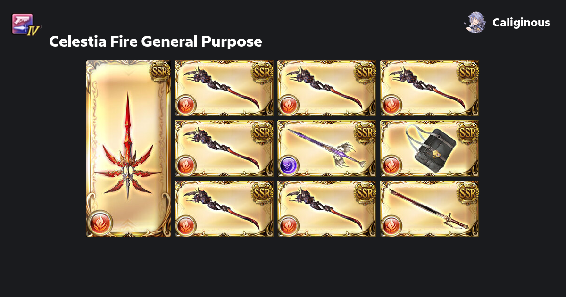Click the Caliginous username link
Image resolution: width=566 pixels, height=297 pixels.
[521, 23]
